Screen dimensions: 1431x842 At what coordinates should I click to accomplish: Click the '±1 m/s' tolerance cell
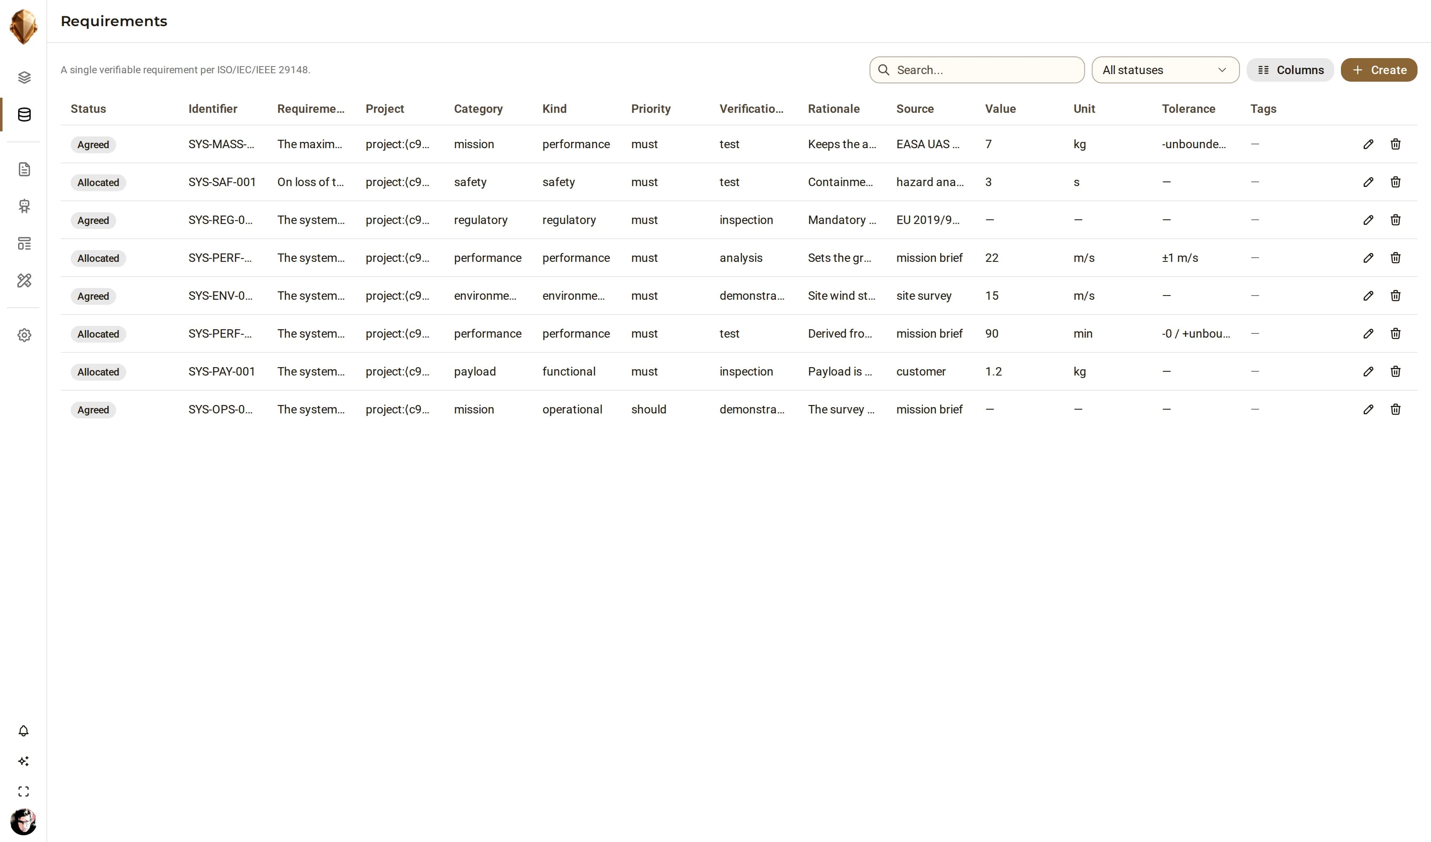1179,258
